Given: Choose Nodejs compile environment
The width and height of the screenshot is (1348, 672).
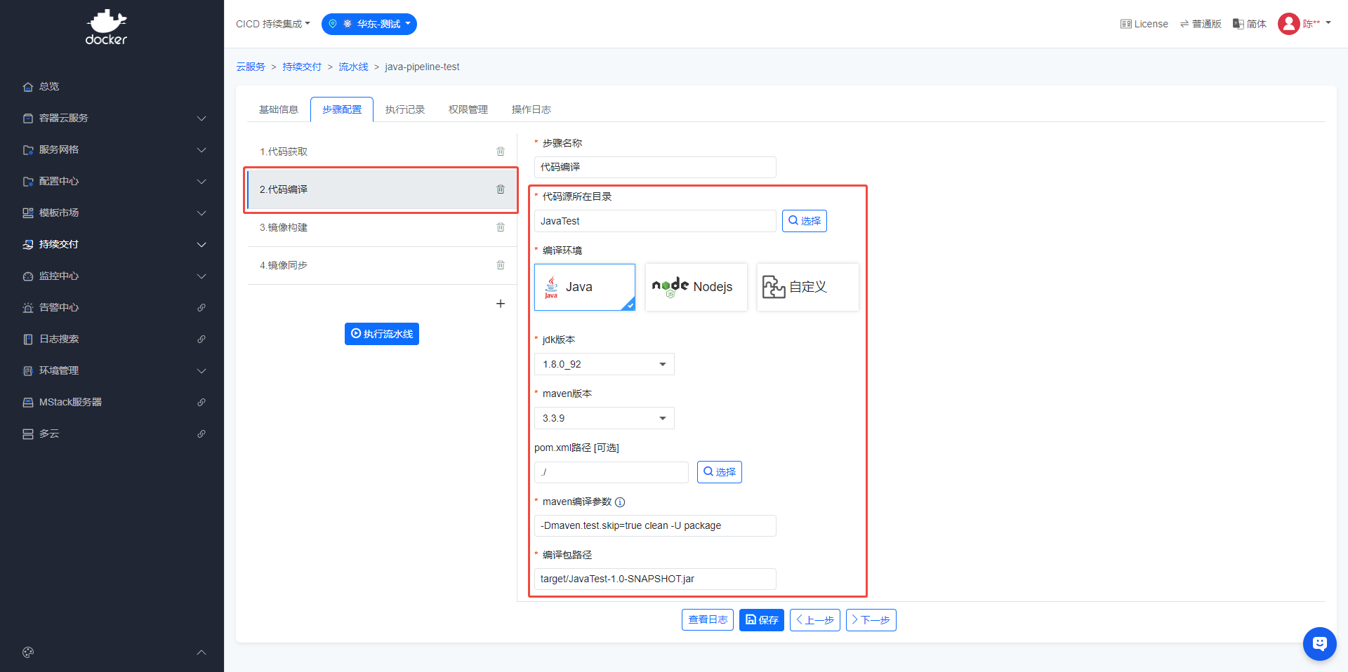Looking at the screenshot, I should click(696, 287).
